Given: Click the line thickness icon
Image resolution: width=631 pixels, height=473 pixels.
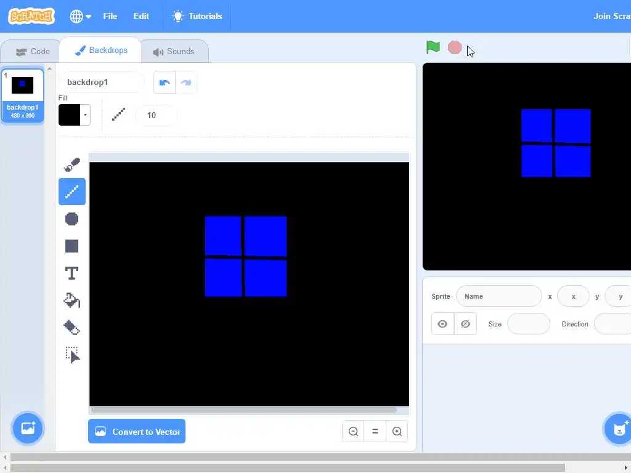Looking at the screenshot, I should [x=119, y=115].
